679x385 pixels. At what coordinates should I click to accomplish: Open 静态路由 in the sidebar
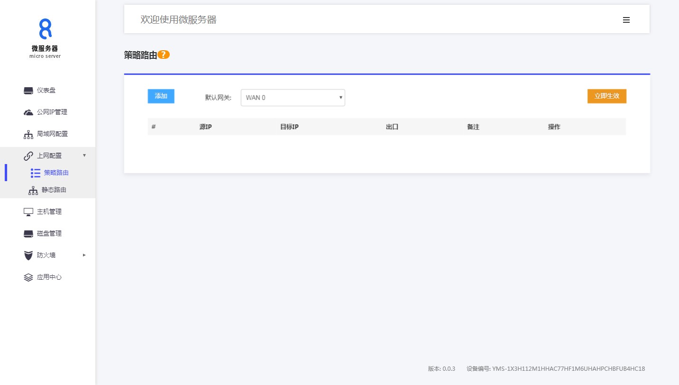54,190
